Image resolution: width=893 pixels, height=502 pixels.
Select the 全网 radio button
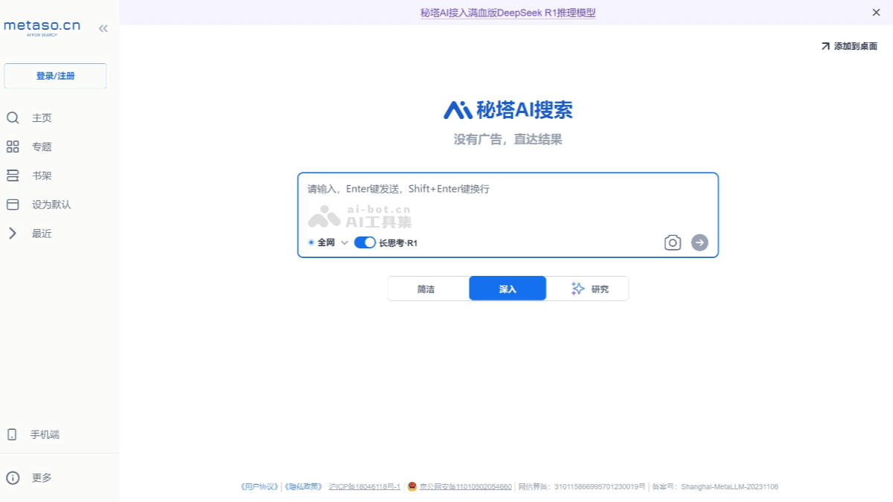[310, 242]
